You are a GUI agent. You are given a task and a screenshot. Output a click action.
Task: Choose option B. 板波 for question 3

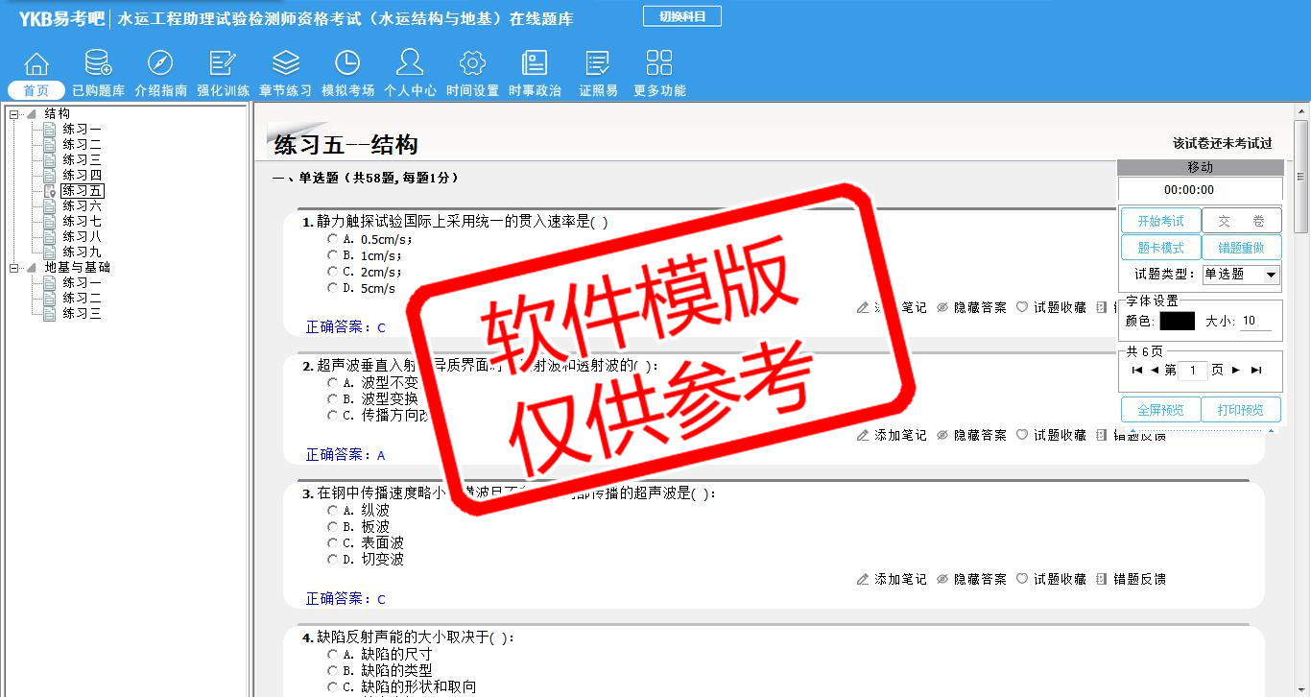[332, 527]
